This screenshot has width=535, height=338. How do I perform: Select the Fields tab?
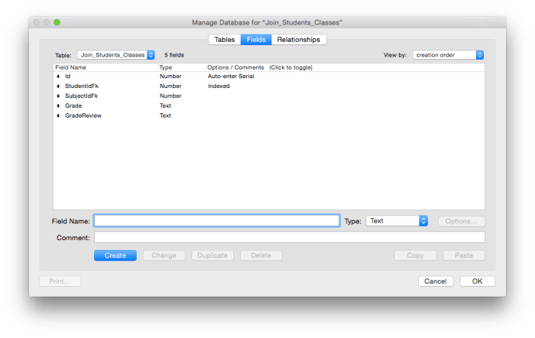(x=256, y=40)
